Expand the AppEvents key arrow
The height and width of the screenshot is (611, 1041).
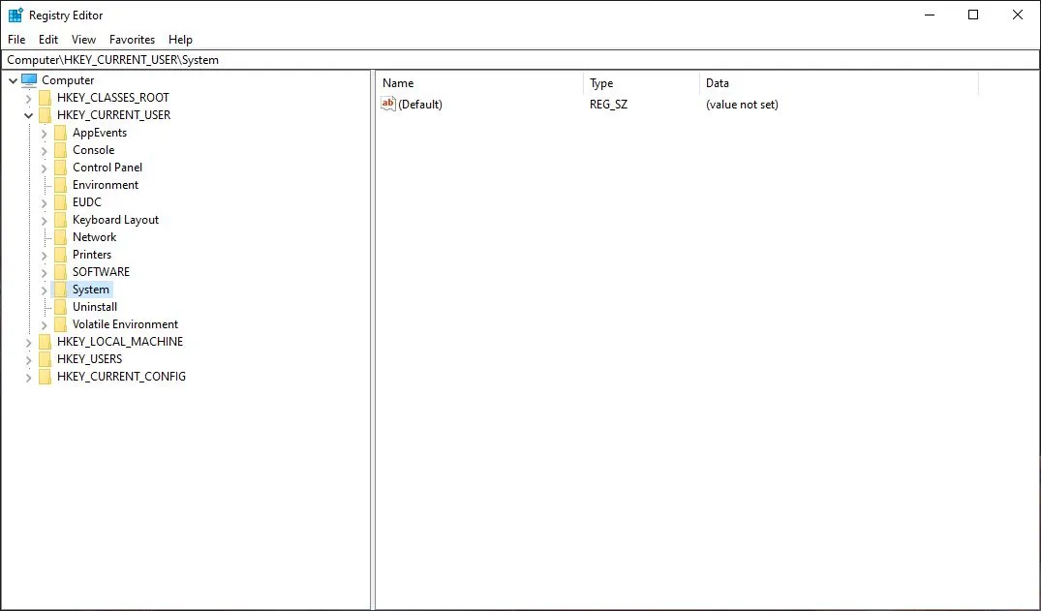tap(44, 133)
